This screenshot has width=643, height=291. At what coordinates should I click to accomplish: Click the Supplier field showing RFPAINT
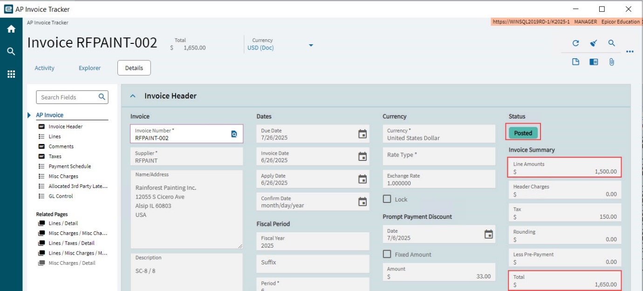(x=186, y=157)
